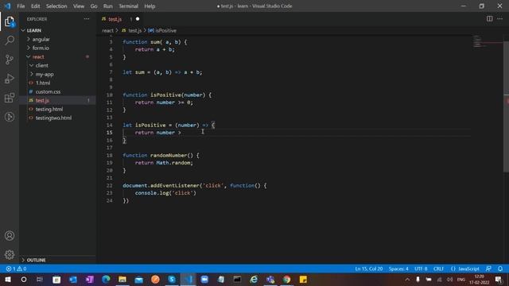Click feedback icon in status bar
Viewport: 509px width, 286px height.
click(488, 269)
